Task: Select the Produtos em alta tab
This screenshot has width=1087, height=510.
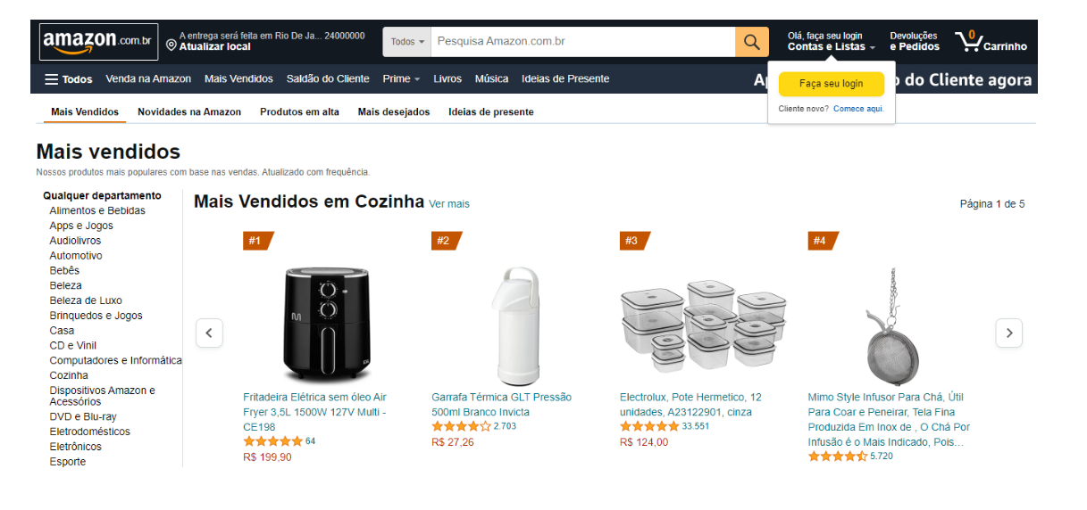Action: [299, 112]
